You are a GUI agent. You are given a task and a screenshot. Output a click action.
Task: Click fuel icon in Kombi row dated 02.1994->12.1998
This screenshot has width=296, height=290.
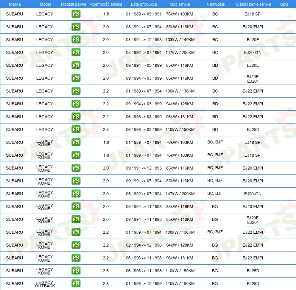point(76,245)
